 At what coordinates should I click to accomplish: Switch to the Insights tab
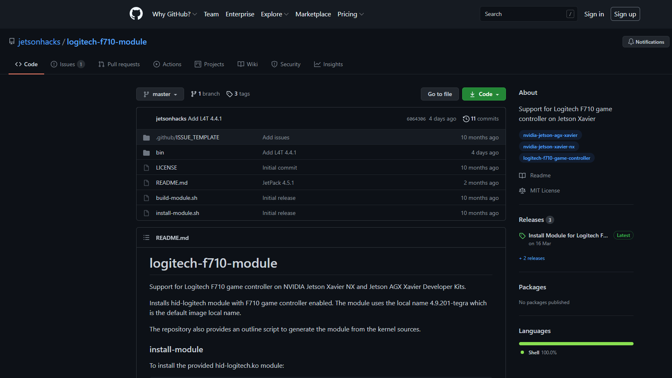click(x=328, y=64)
